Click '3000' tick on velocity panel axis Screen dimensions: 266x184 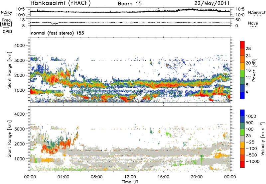(19, 129)
